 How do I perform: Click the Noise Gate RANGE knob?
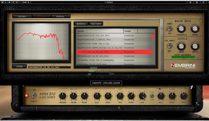coord(195,28)
